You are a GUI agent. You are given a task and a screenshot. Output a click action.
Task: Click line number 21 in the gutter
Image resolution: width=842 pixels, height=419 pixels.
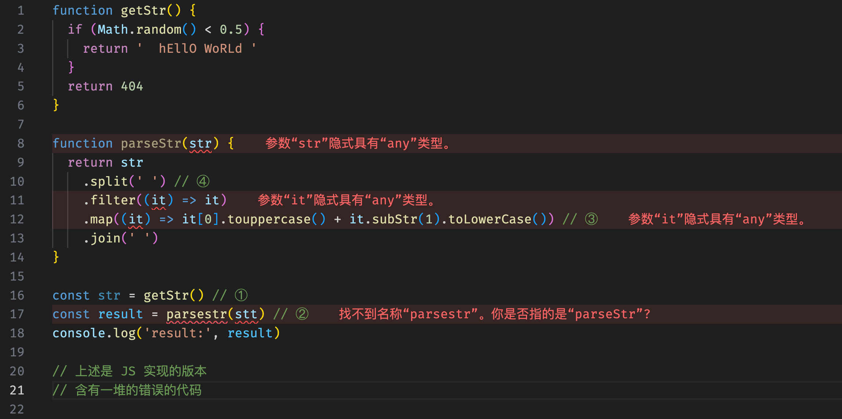click(16, 390)
